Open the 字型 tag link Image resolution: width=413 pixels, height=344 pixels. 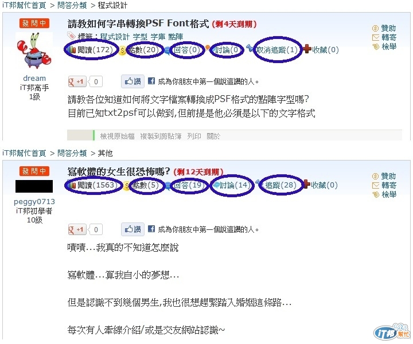[140, 37]
